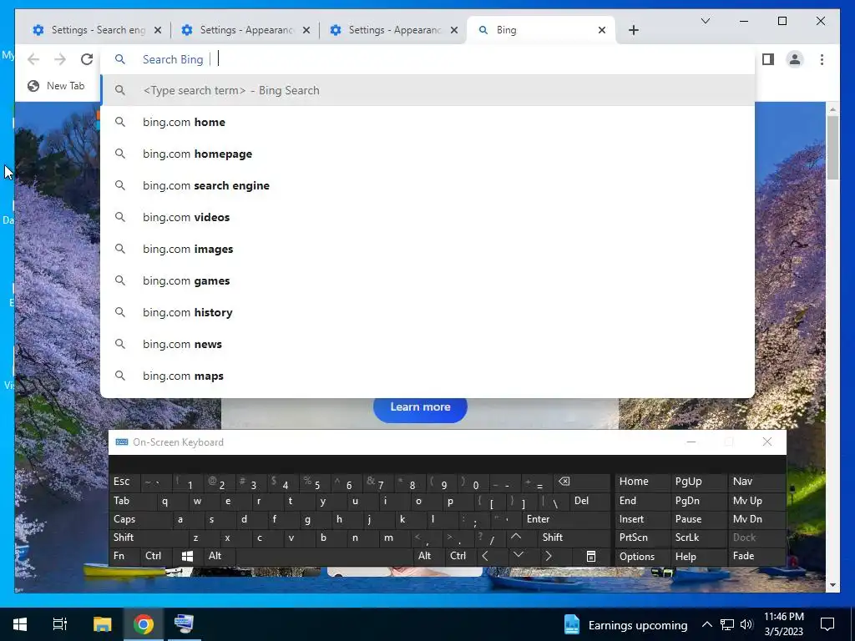Screen dimensions: 855x641
Task: Open Task View on the taskbar
Action: click(x=59, y=624)
